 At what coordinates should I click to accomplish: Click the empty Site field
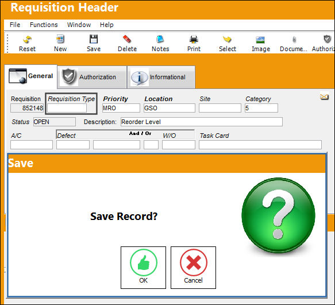coord(220,108)
